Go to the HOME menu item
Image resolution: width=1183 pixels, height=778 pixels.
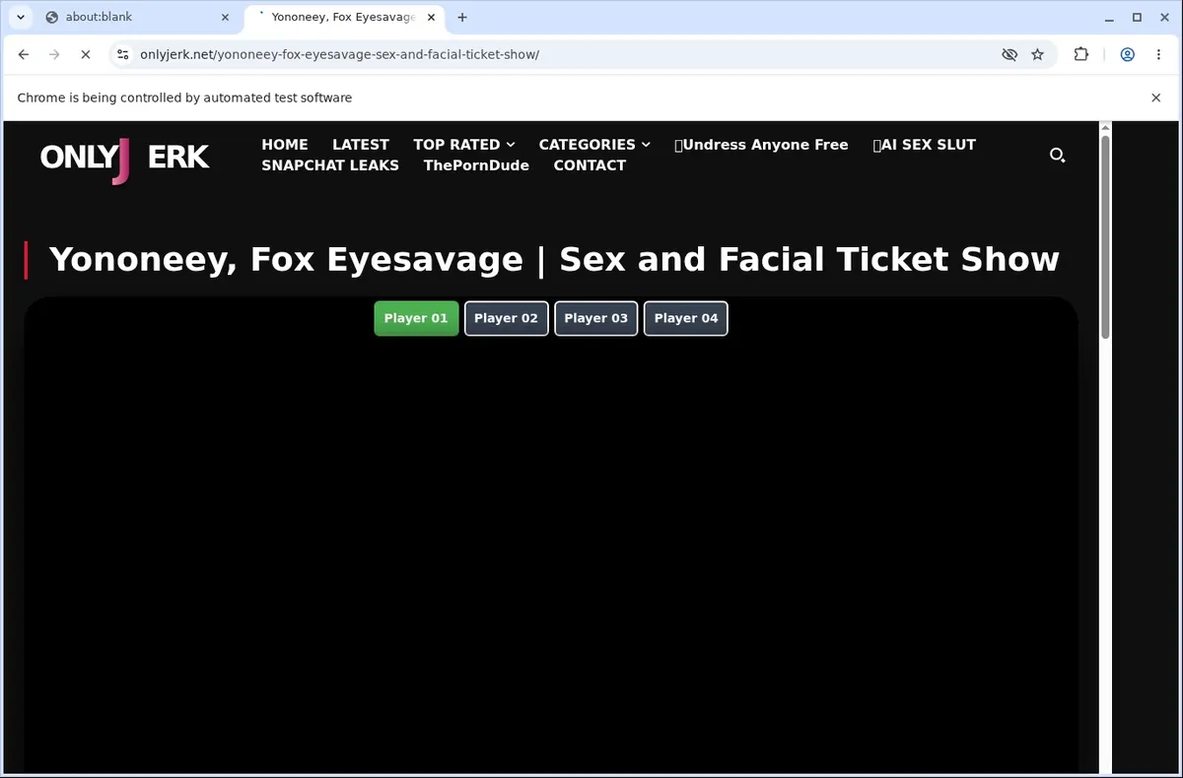285,145
